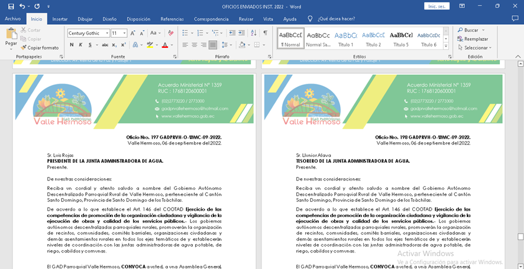Increase indent with the ribbon icon
The image size is (524, 269).
241,33
